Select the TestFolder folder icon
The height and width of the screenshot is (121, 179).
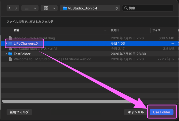point(10,54)
